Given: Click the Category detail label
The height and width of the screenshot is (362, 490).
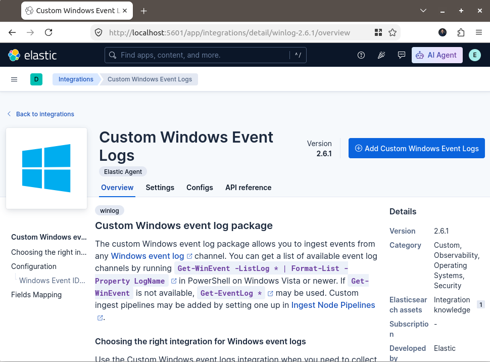Looking at the screenshot, I should tap(405, 245).
